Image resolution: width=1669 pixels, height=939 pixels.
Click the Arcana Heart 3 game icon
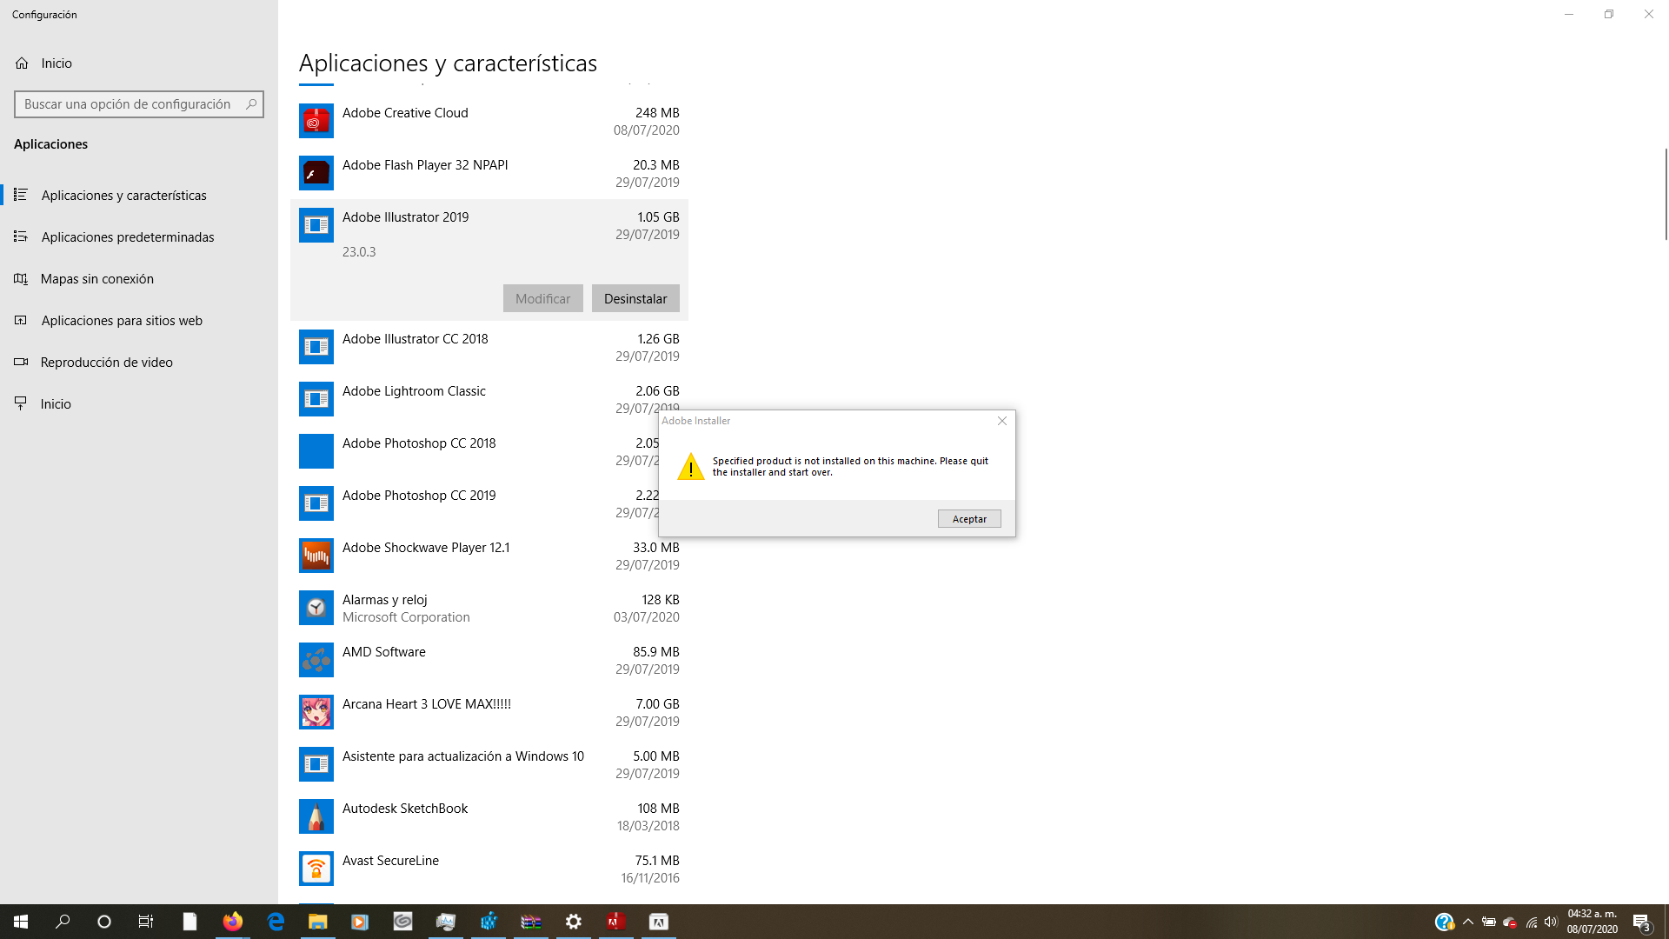pyautogui.click(x=316, y=713)
